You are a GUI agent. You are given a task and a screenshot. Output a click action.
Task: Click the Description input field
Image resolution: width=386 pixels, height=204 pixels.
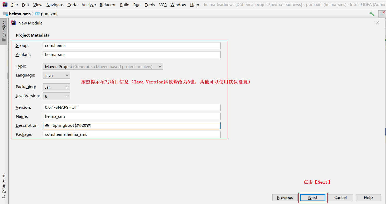click(x=132, y=125)
